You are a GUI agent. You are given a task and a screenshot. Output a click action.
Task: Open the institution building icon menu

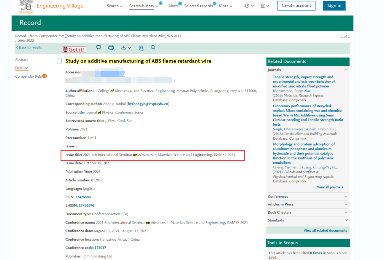coord(265,6)
